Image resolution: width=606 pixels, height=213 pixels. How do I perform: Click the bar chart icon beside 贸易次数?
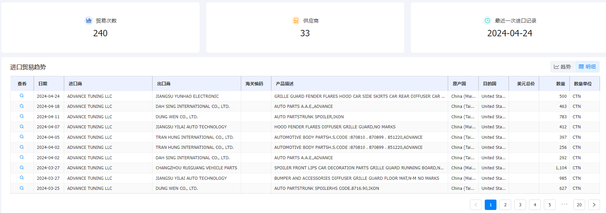tap(89, 20)
